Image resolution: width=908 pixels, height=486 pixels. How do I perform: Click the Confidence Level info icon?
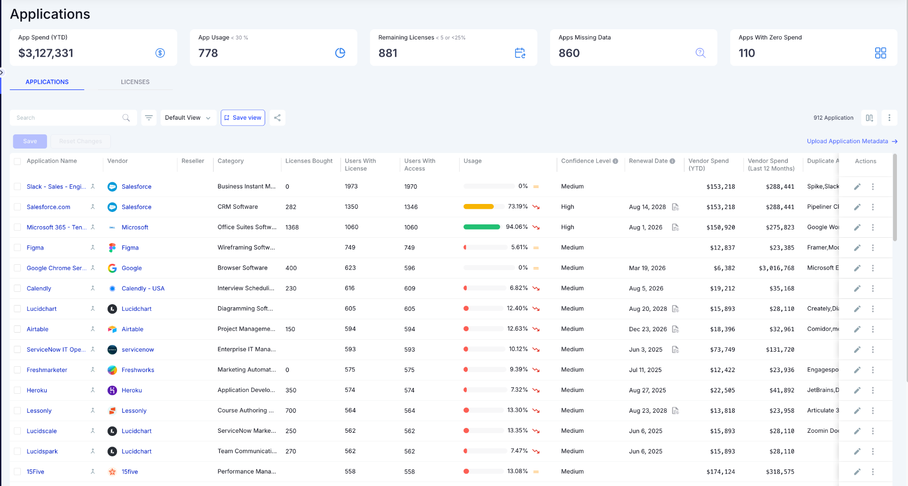tap(615, 161)
